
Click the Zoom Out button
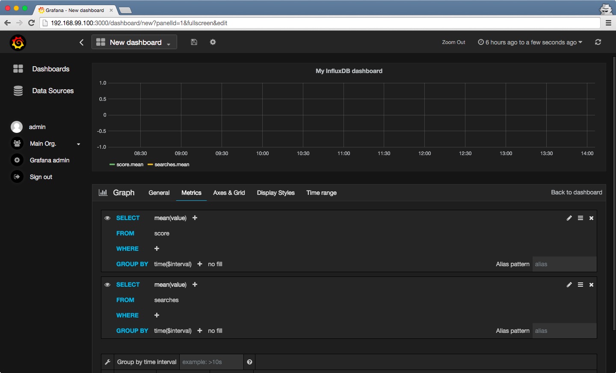pyautogui.click(x=453, y=42)
